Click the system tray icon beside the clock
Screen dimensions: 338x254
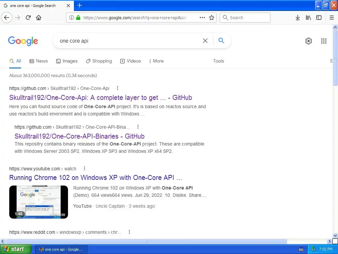pos(313,249)
